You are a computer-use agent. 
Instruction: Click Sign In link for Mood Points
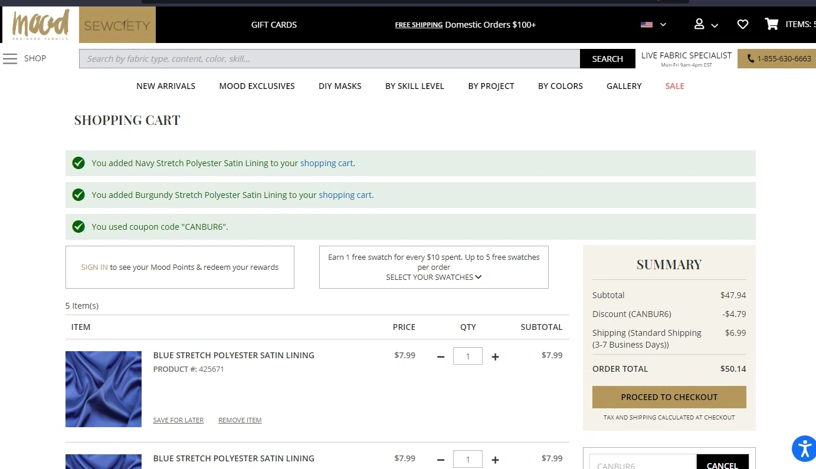click(x=94, y=267)
